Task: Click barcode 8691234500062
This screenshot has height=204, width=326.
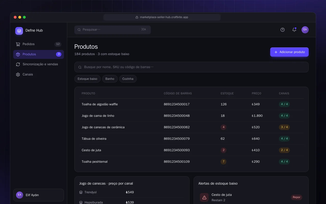Action: (177, 127)
